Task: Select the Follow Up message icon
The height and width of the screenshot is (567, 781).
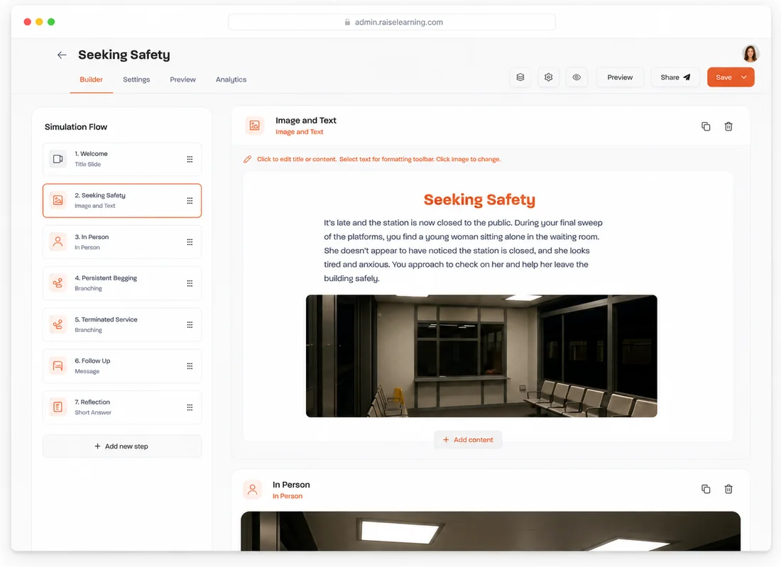Action: click(x=58, y=366)
